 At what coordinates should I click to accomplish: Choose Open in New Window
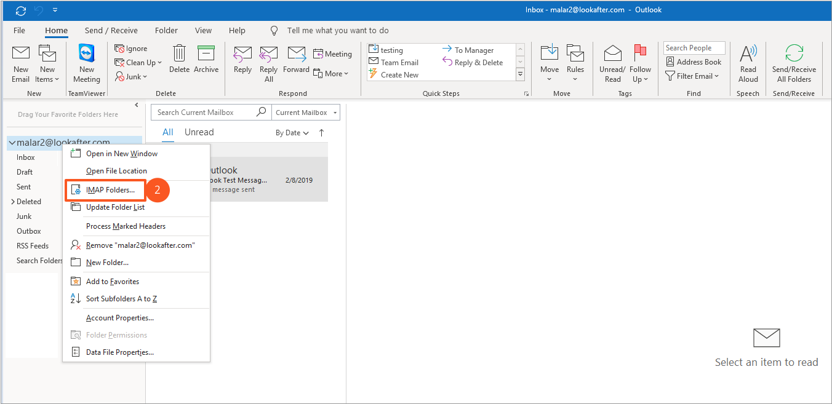(137, 154)
